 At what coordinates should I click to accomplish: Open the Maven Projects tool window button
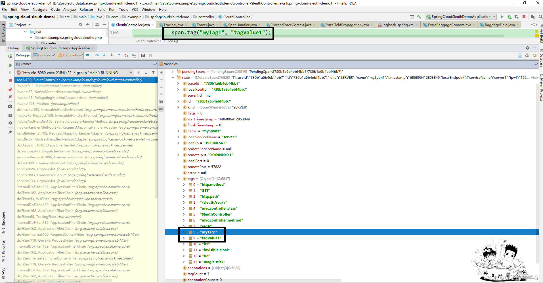(541, 88)
